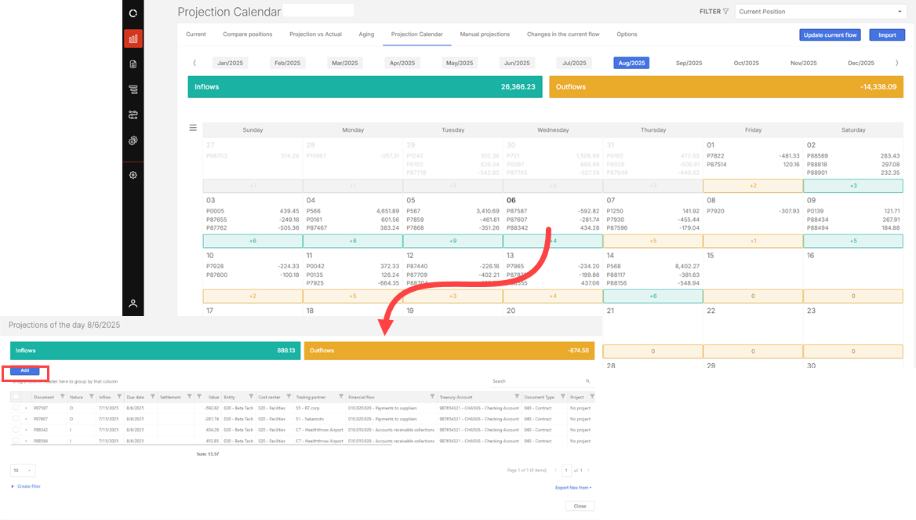Viewport: 916px width, 520px height.
Task: Click the Search field in projections panel
Action: tap(538, 381)
